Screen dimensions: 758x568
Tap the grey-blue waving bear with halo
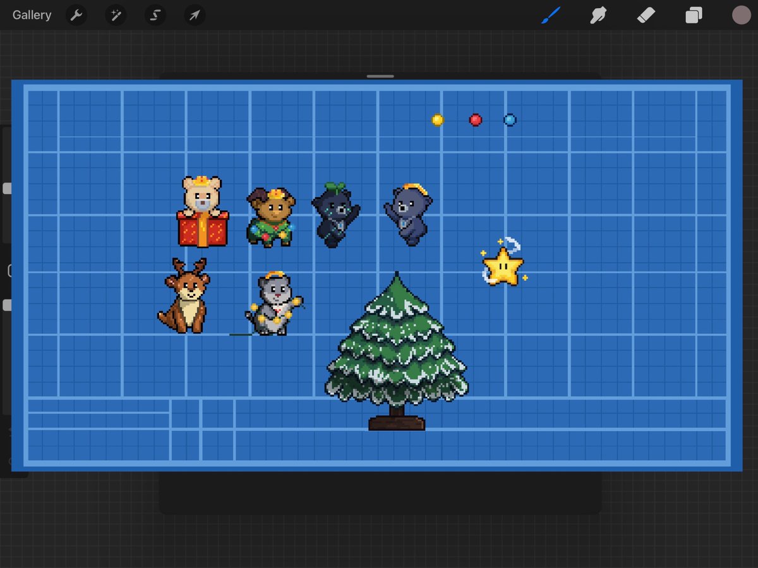pyautogui.click(x=408, y=215)
